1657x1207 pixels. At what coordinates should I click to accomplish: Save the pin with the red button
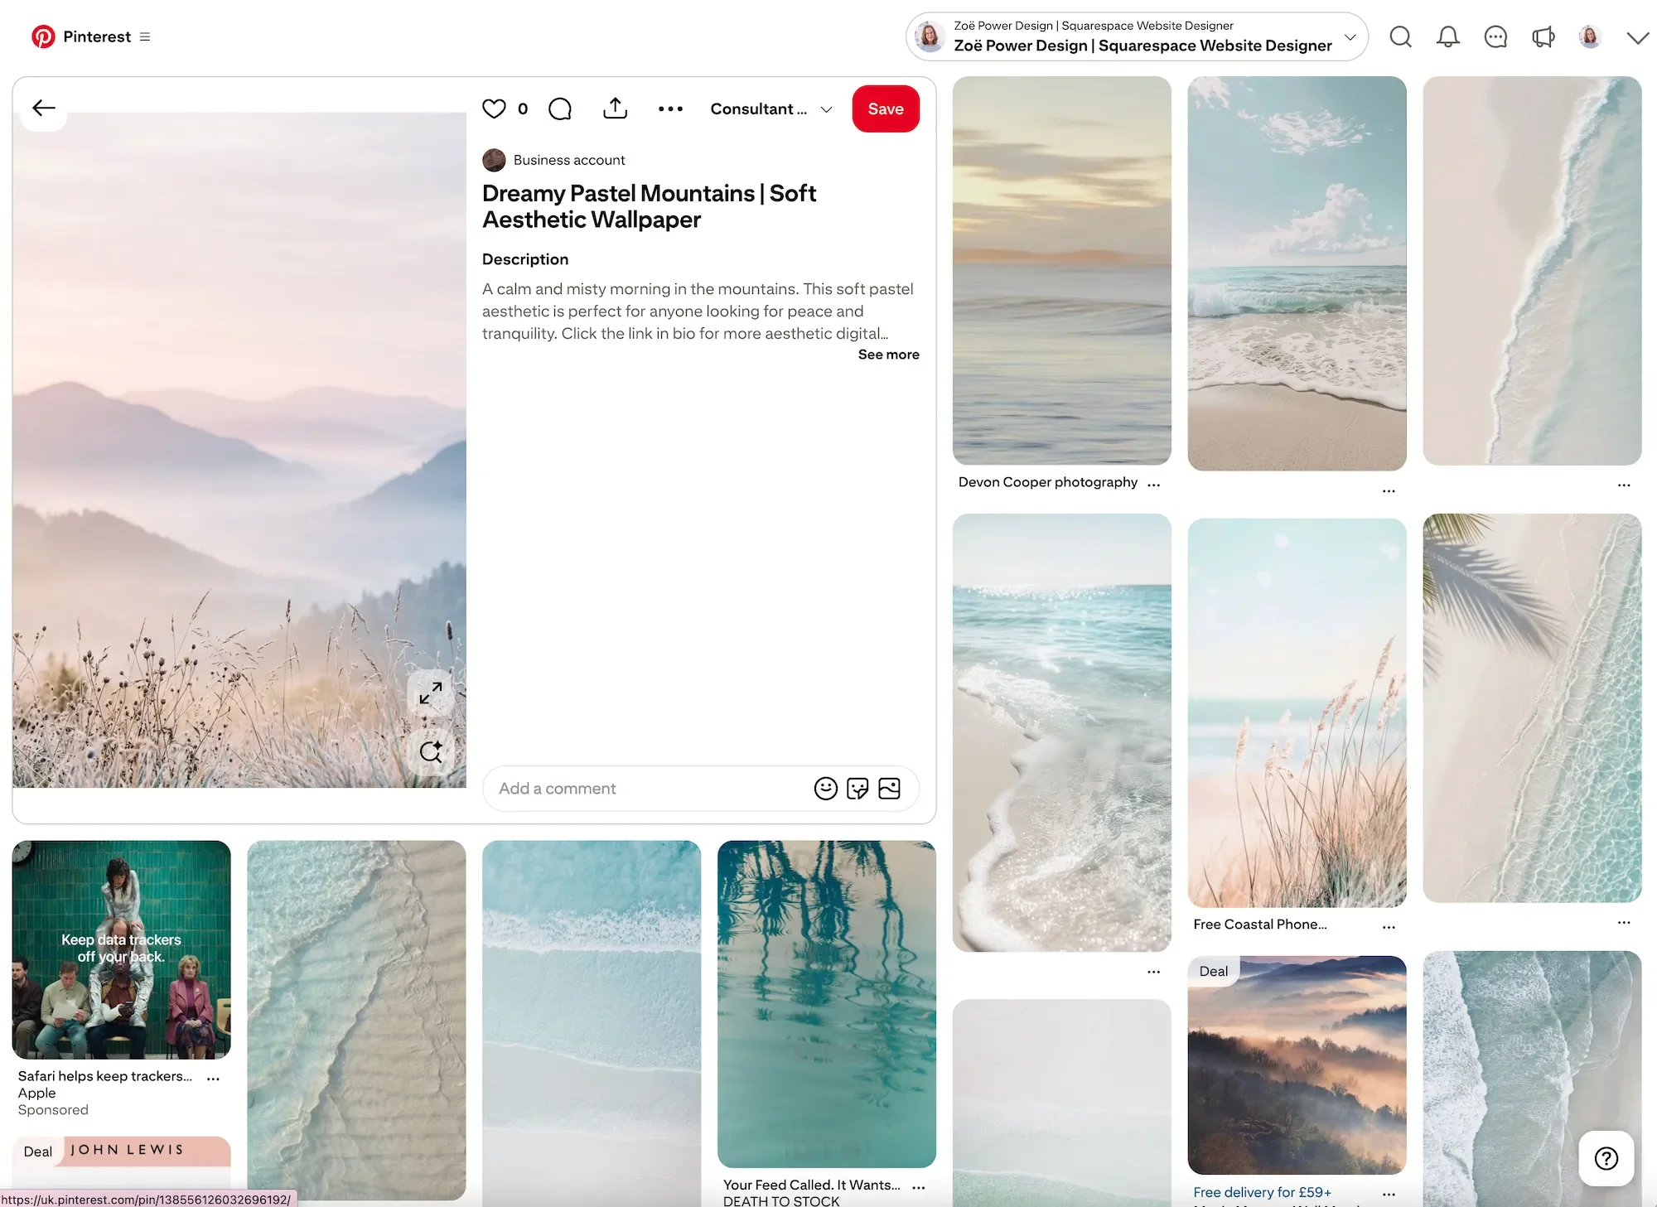coord(886,109)
